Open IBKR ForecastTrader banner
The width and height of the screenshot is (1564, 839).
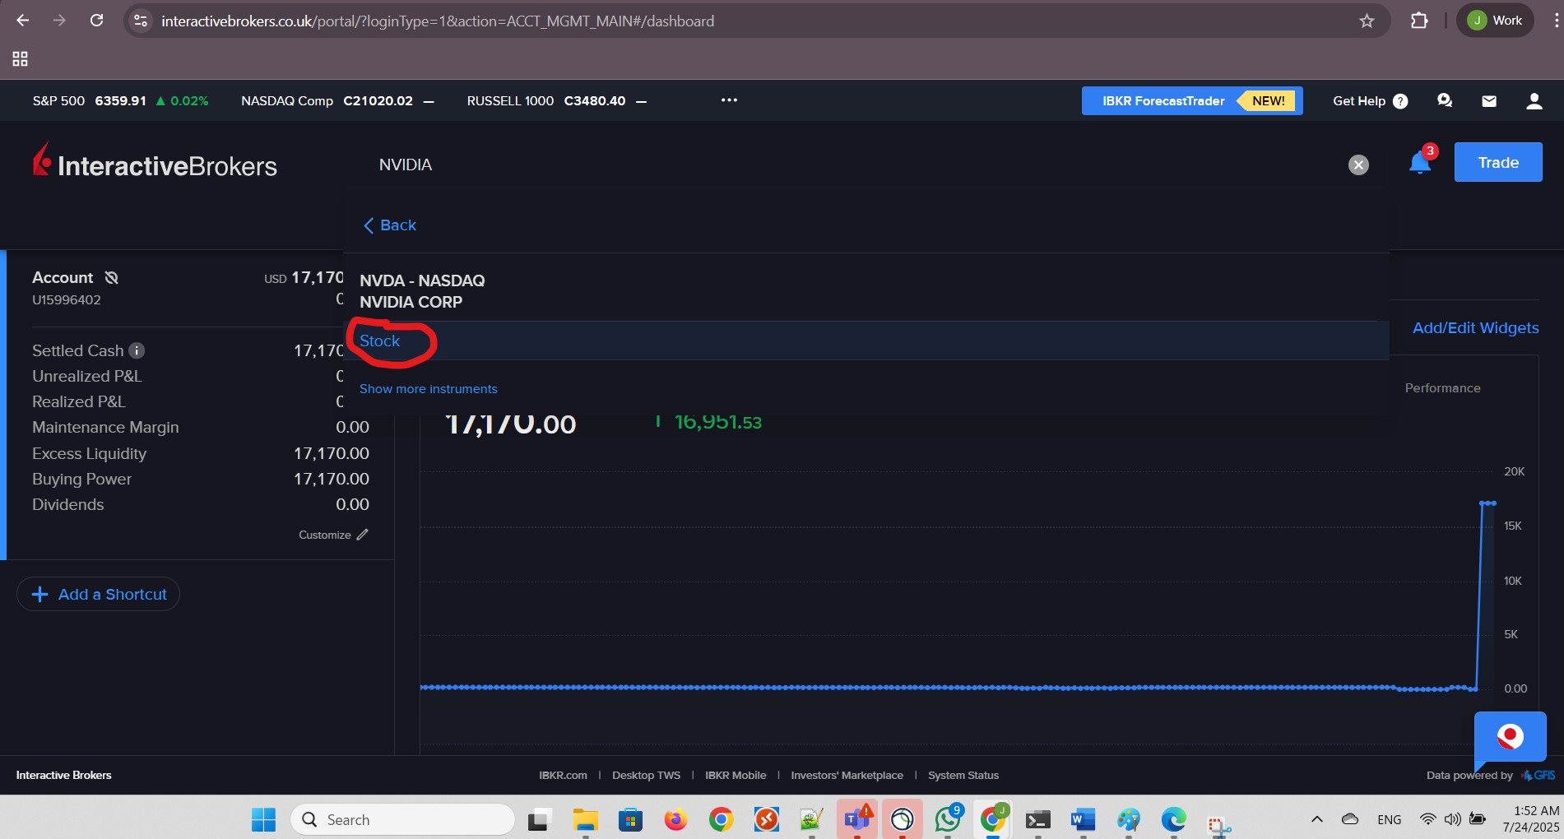1191,100
